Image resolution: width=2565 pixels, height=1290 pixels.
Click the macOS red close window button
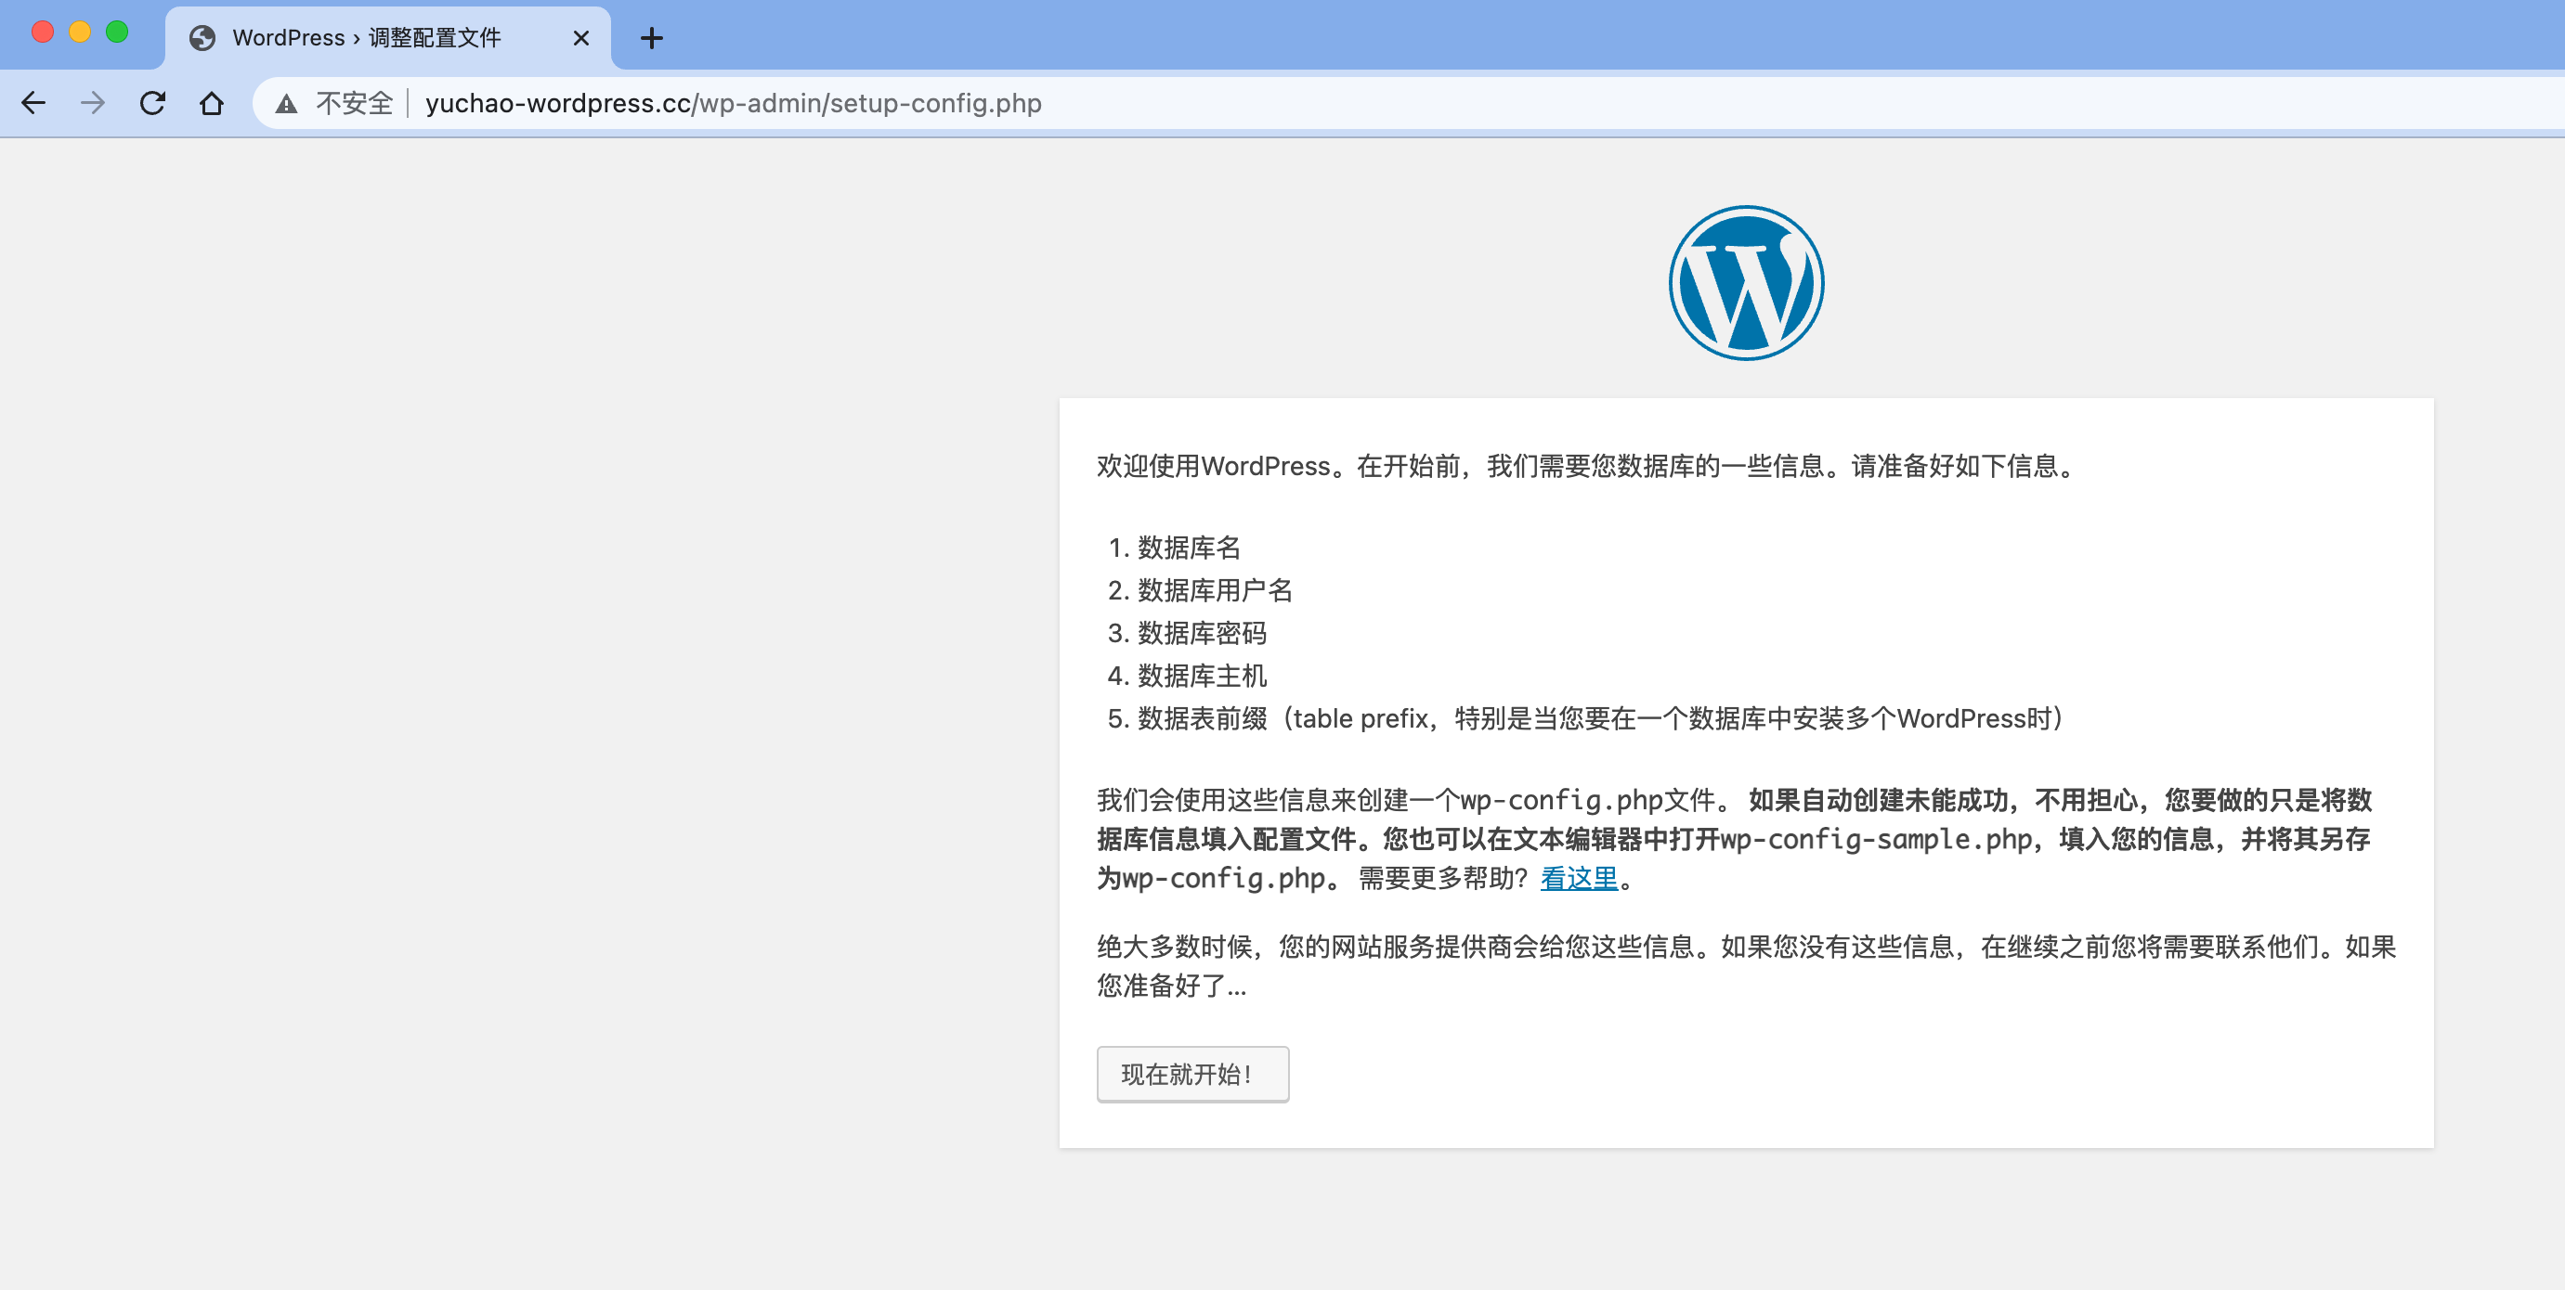tap(43, 32)
